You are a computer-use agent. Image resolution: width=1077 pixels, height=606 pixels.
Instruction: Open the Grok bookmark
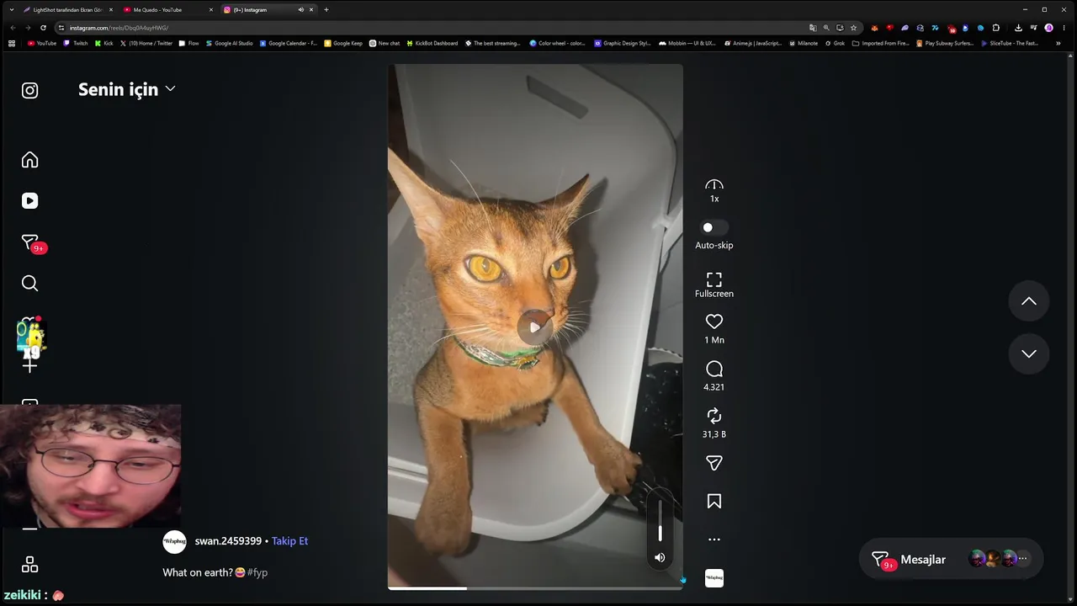(835, 43)
